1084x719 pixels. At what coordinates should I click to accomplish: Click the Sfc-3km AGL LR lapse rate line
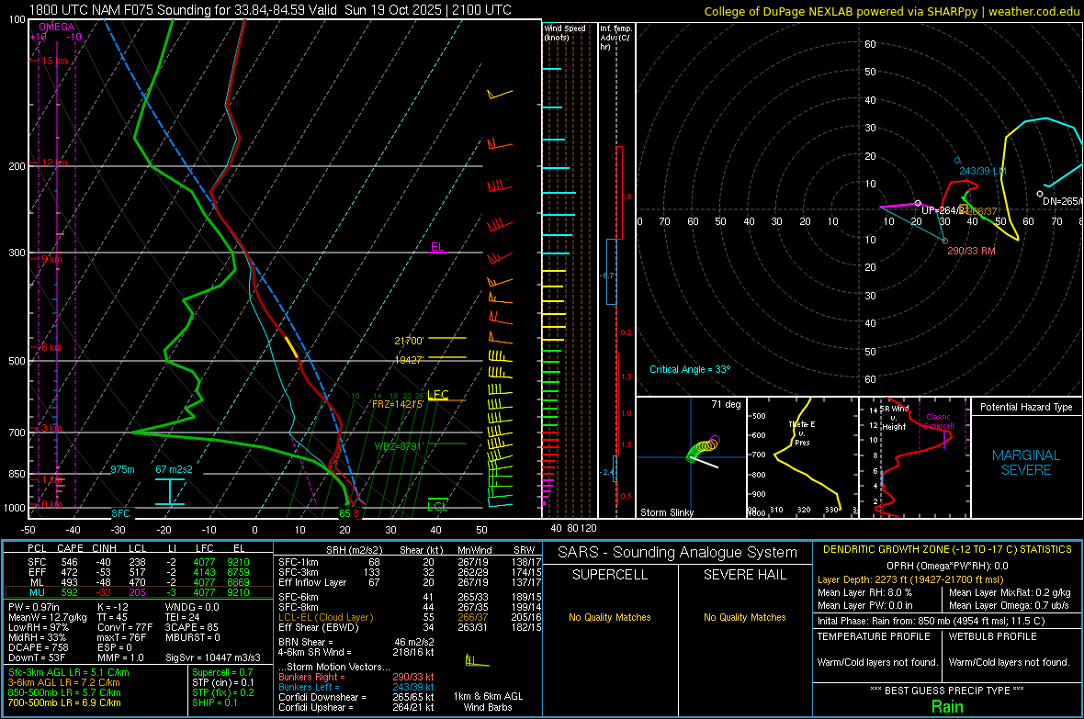coord(69,672)
